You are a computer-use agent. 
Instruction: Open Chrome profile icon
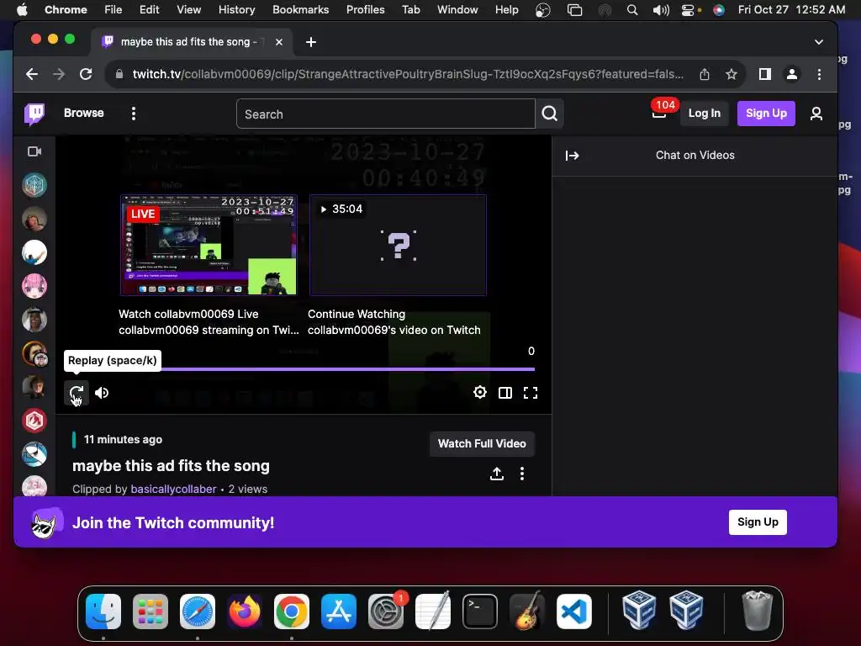pos(792,74)
